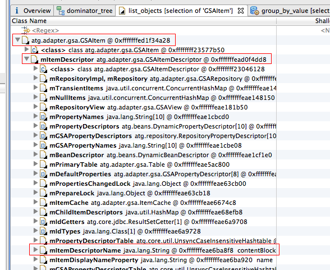
Task: Expand the mGSAPropertyNames row
Action: coord(35,145)
